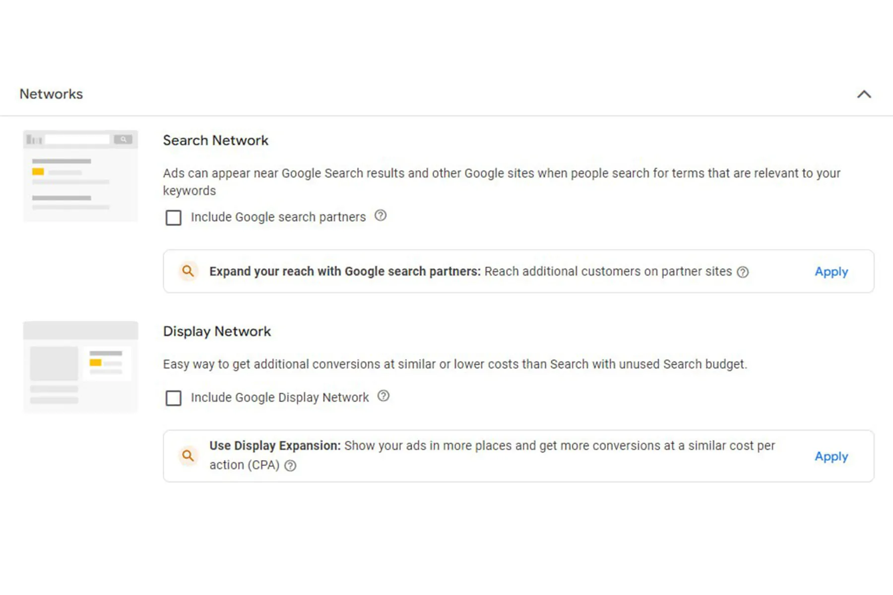Image resolution: width=893 pixels, height=595 pixels.
Task: Enable Include Google search partners checkbox
Action: click(x=174, y=218)
